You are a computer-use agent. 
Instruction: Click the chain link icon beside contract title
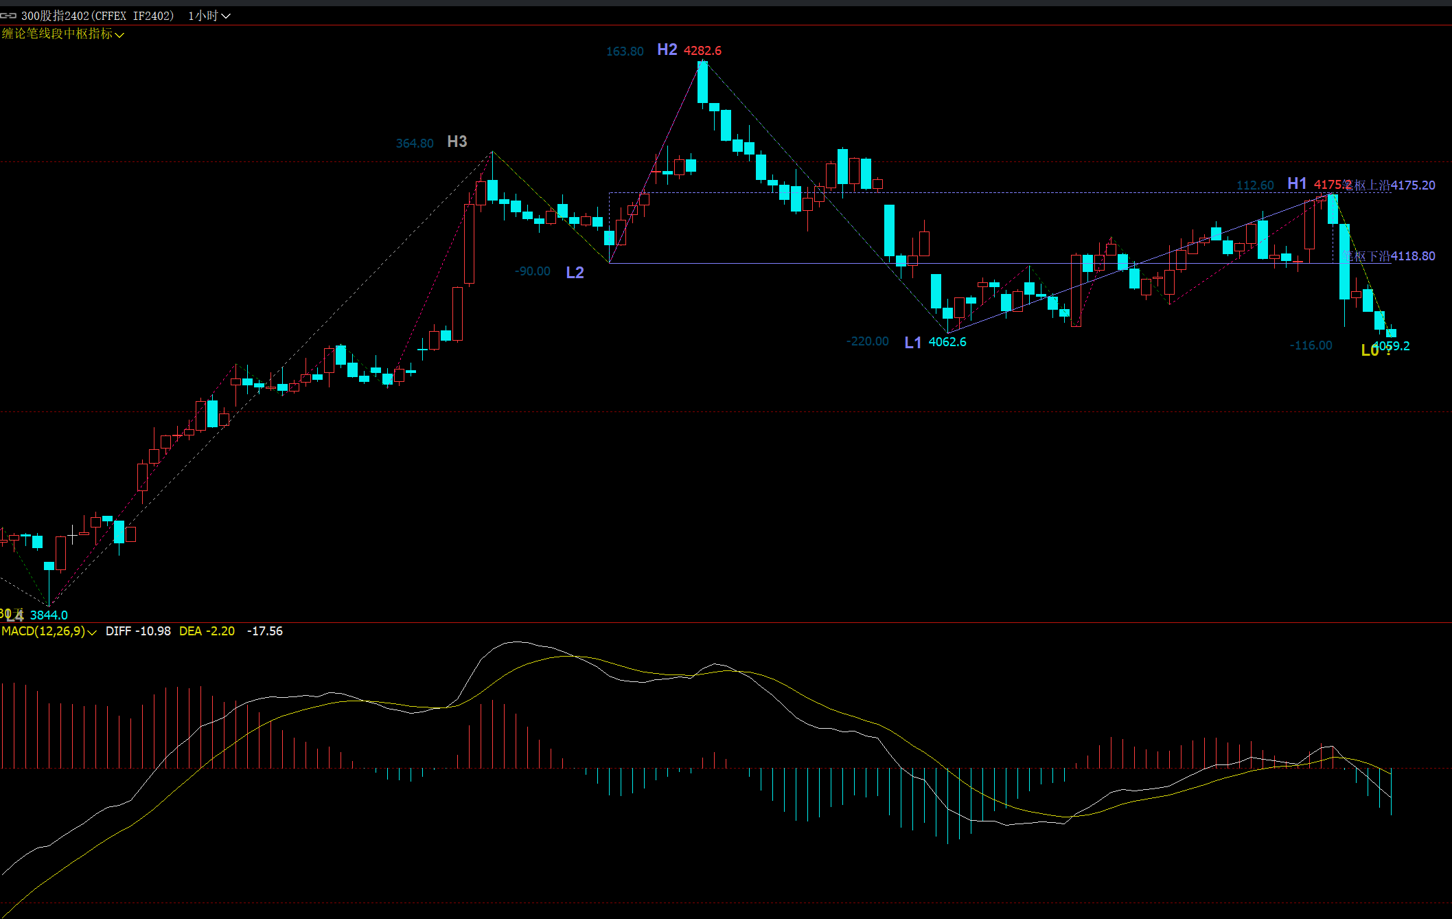point(8,15)
